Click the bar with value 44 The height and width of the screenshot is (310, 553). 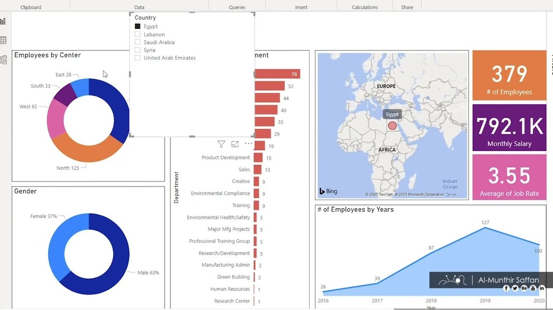tap(267, 98)
